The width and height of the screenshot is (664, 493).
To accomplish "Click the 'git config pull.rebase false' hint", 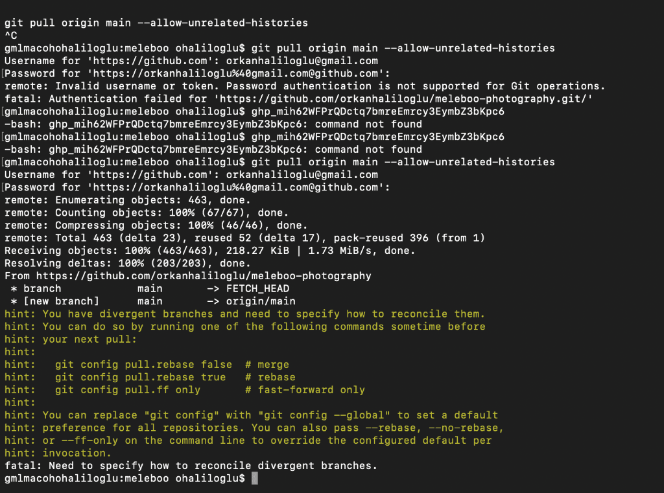I will tap(143, 364).
